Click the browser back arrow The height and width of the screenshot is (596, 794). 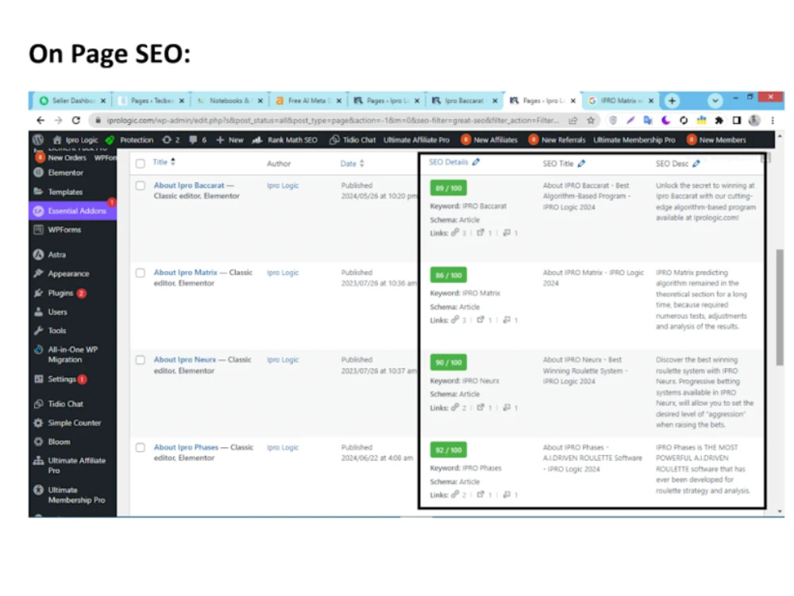[x=40, y=120]
